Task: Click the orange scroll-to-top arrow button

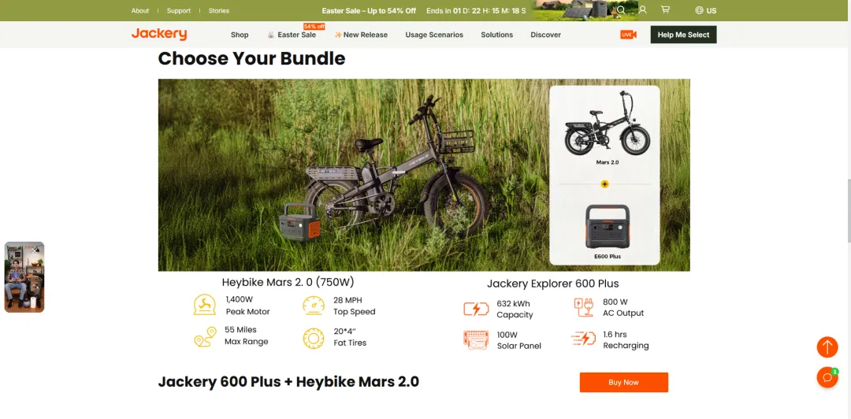Action: pyautogui.click(x=827, y=347)
